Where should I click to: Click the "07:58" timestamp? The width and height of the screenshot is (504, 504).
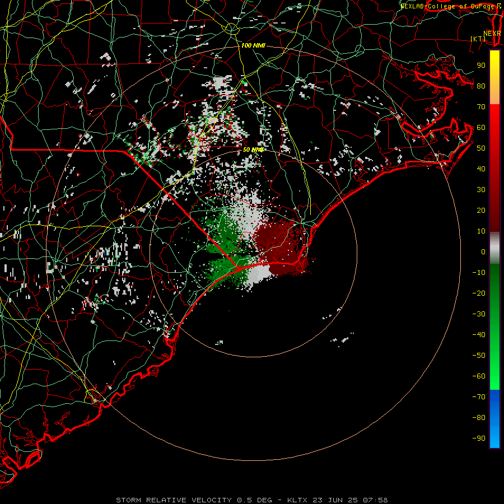pyautogui.click(x=375, y=500)
